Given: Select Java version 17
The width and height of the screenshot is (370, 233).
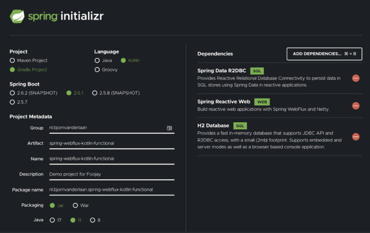Looking at the screenshot, I should pyautogui.click(x=52, y=220).
